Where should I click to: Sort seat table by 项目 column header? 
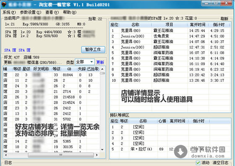coord(170,25)
